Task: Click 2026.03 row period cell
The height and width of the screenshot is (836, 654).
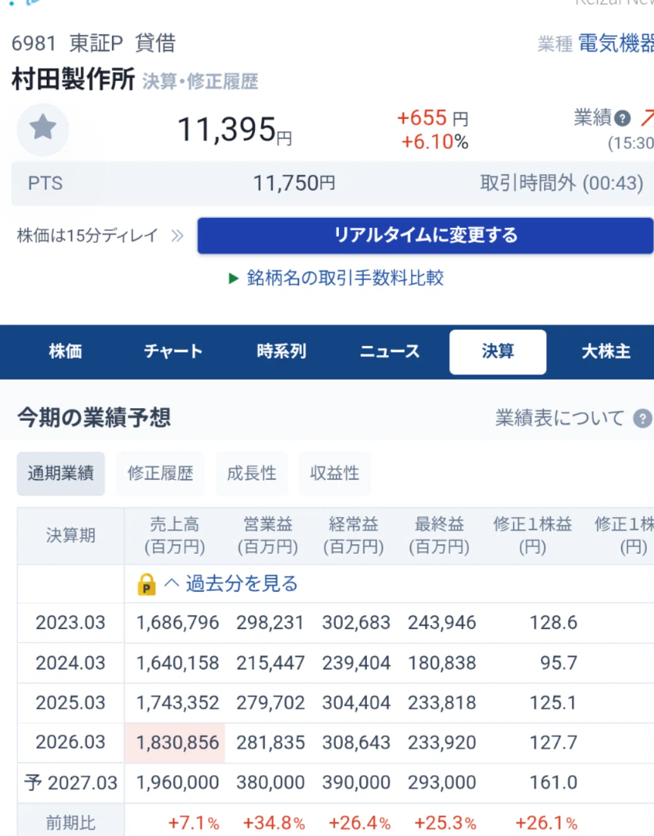Action: point(71,742)
